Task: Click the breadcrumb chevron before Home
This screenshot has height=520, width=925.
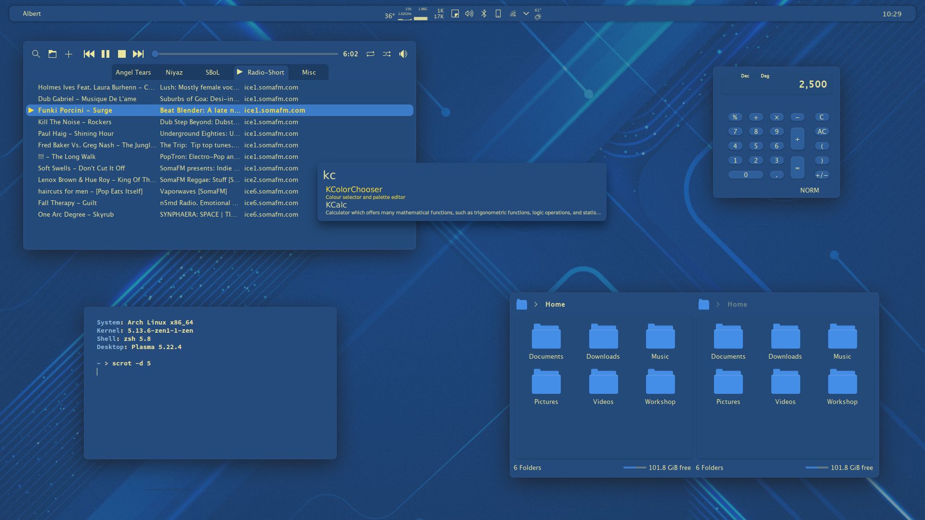Action: click(x=536, y=304)
